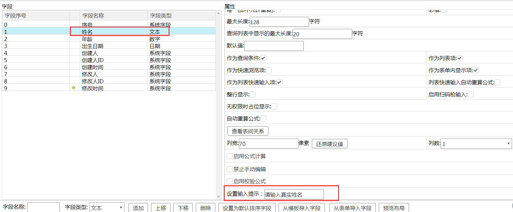Screen dimensions: 513x212
Task: Select the 创建时间 field row
Action: click(x=109, y=67)
